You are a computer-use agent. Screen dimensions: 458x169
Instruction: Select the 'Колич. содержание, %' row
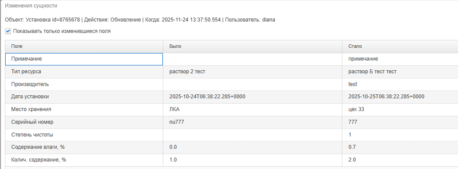coord(231,160)
